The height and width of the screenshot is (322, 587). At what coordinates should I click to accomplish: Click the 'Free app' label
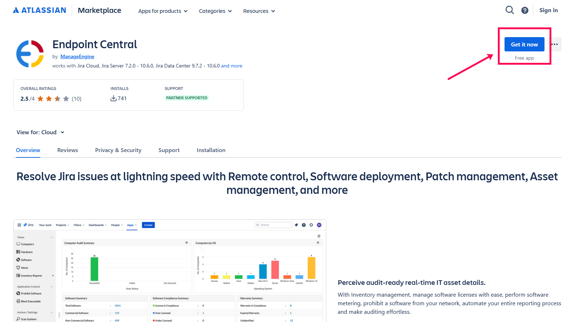[524, 58]
